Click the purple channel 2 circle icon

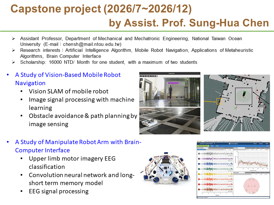click(198, 159)
